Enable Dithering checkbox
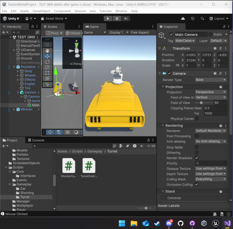The image size is (233, 229). pos(197,153)
